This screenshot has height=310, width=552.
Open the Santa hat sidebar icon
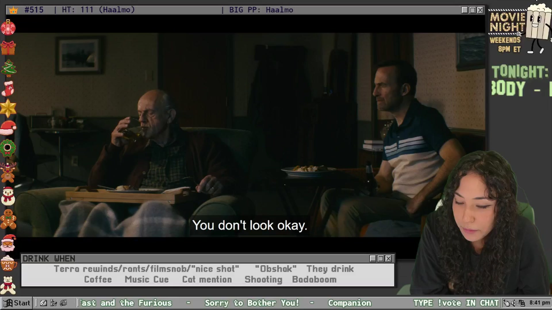pyautogui.click(x=8, y=128)
